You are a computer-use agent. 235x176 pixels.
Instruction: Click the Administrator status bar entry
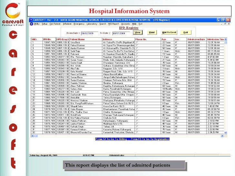coord(117,155)
